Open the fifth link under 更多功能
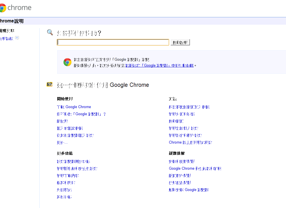The height and width of the screenshot is (208, 286). 64,190
